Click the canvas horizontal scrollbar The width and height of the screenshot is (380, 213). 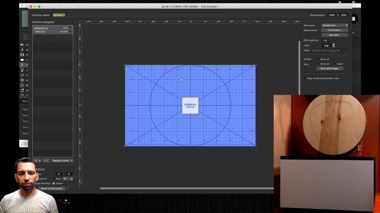[186, 188]
